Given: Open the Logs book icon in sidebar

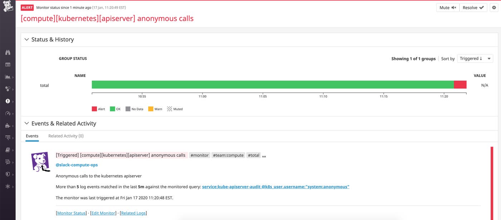Looking at the screenshot, I should [8, 150].
